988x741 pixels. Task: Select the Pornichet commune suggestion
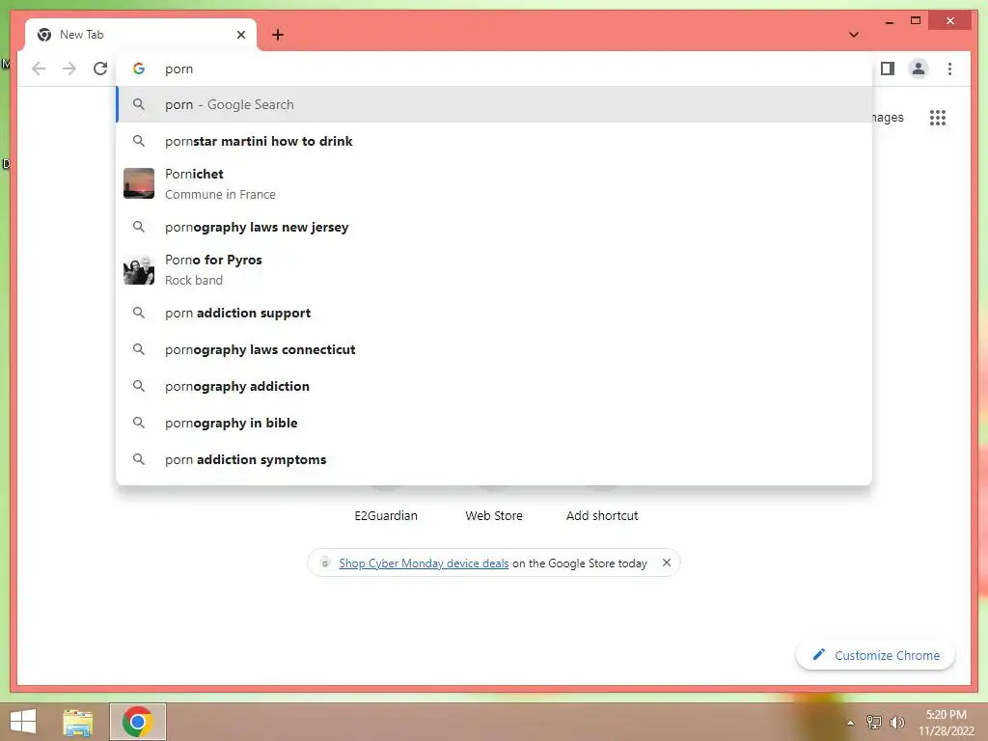495,183
